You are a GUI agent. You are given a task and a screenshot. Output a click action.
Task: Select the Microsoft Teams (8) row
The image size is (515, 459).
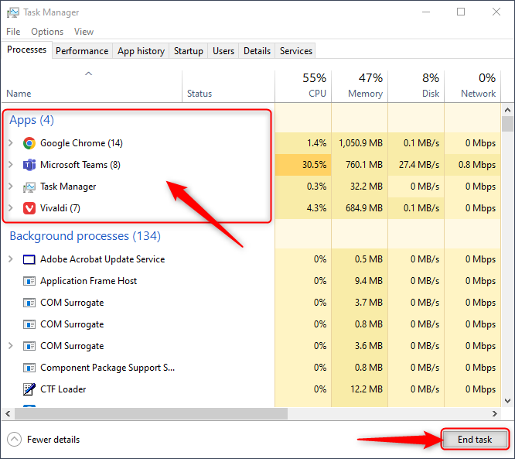pyautogui.click(x=251, y=165)
